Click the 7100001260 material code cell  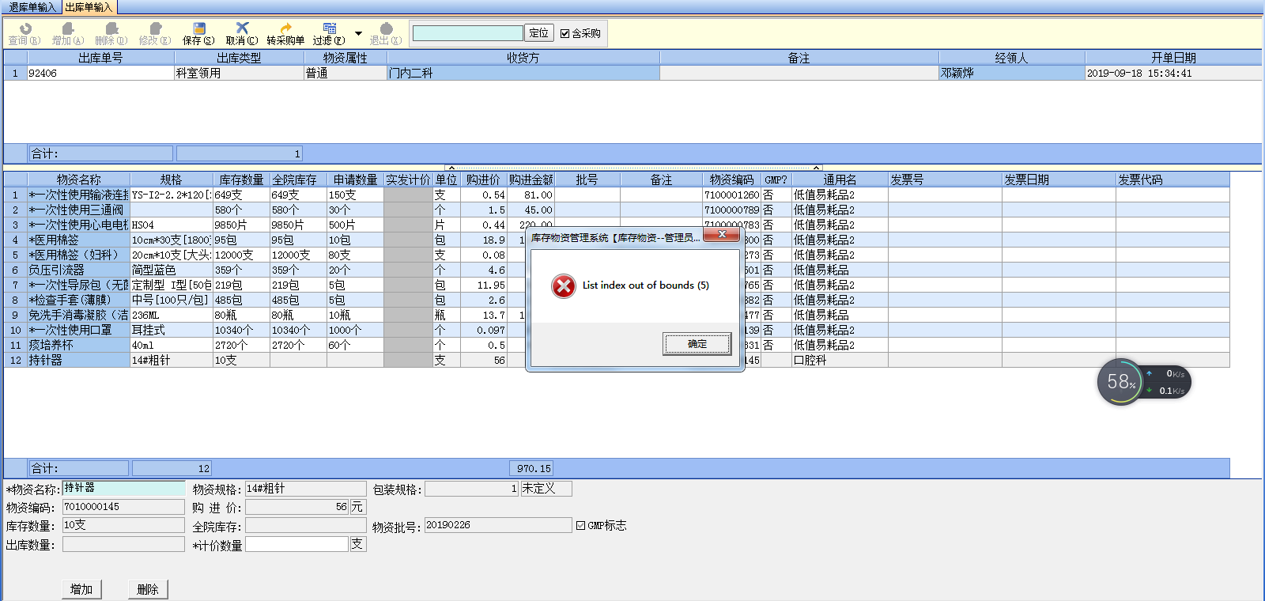point(731,195)
